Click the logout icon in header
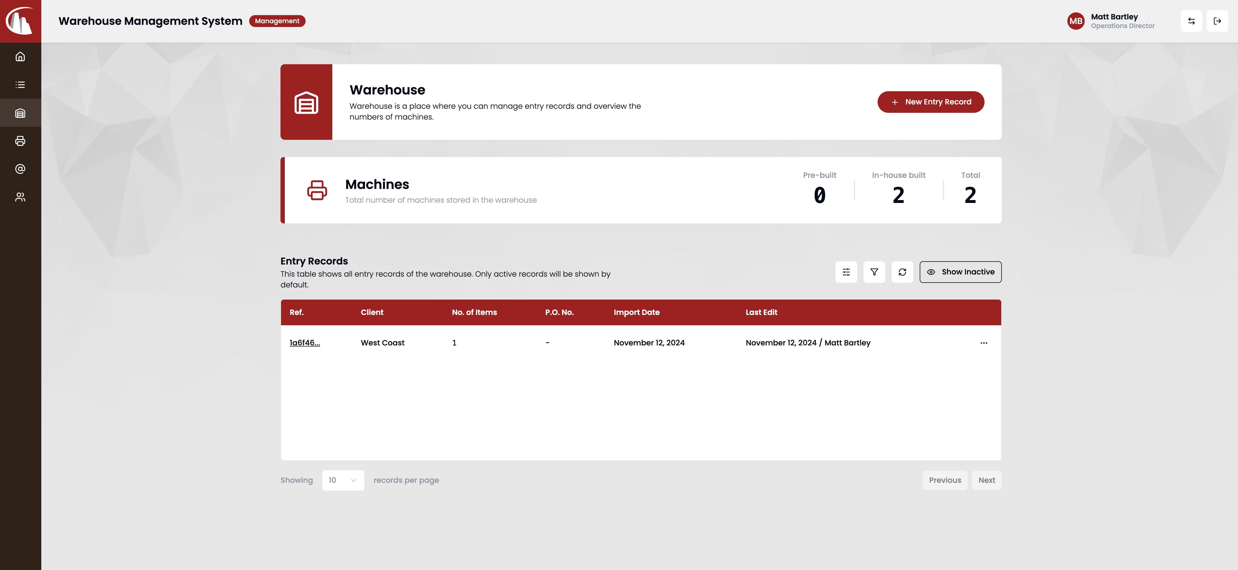Image resolution: width=1238 pixels, height=570 pixels. click(x=1217, y=21)
